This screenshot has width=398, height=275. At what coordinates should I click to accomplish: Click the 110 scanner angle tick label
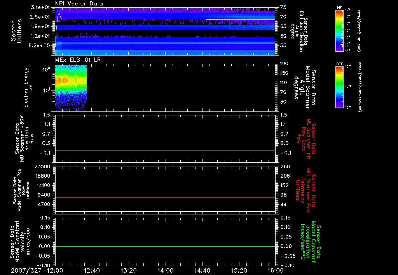click(285, 83)
